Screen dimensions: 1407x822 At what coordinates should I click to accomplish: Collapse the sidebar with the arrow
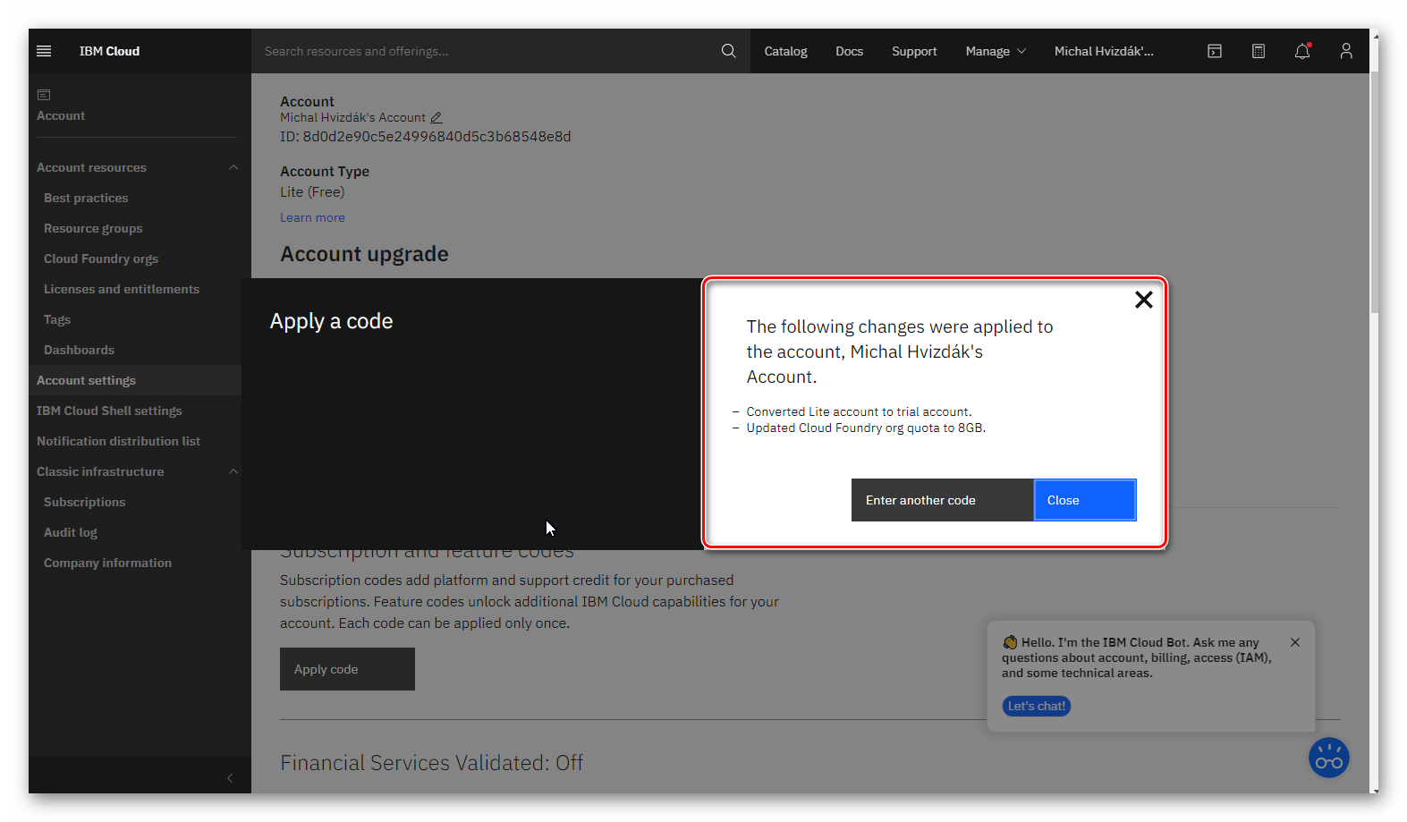click(x=230, y=778)
